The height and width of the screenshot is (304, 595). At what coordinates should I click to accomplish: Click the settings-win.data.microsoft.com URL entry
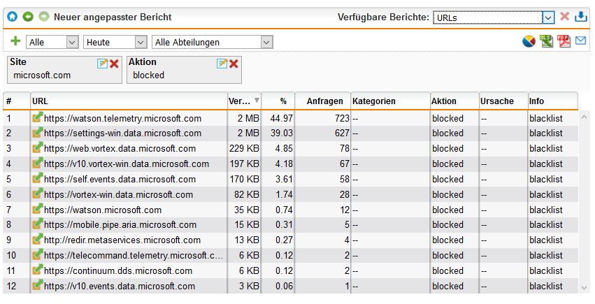pyautogui.click(x=122, y=133)
